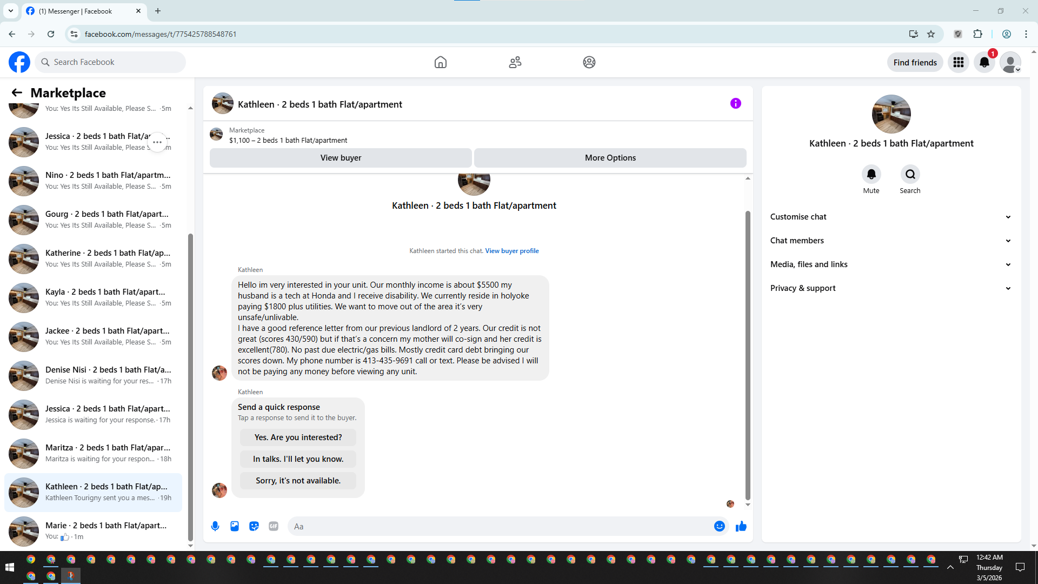This screenshot has height=584, width=1038.
Task: Click Kathleen's large profile picture in side panel
Action: (x=891, y=114)
